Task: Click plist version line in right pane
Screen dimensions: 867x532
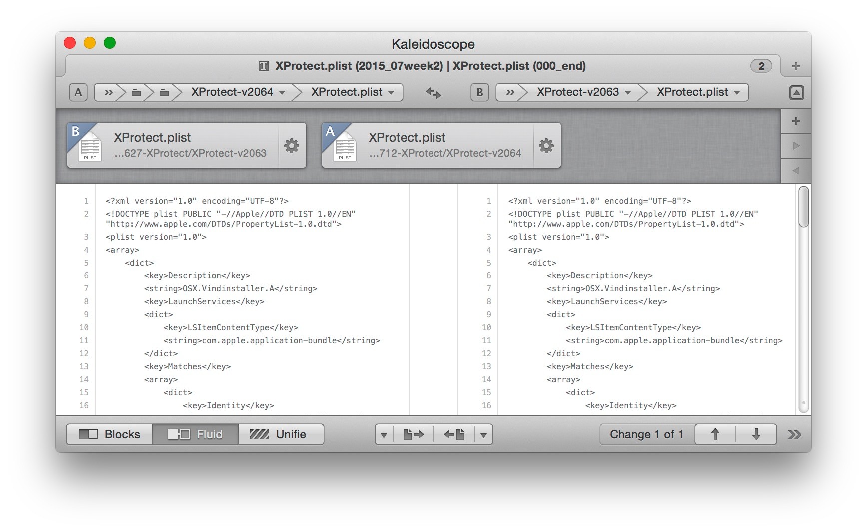Action: point(558,237)
